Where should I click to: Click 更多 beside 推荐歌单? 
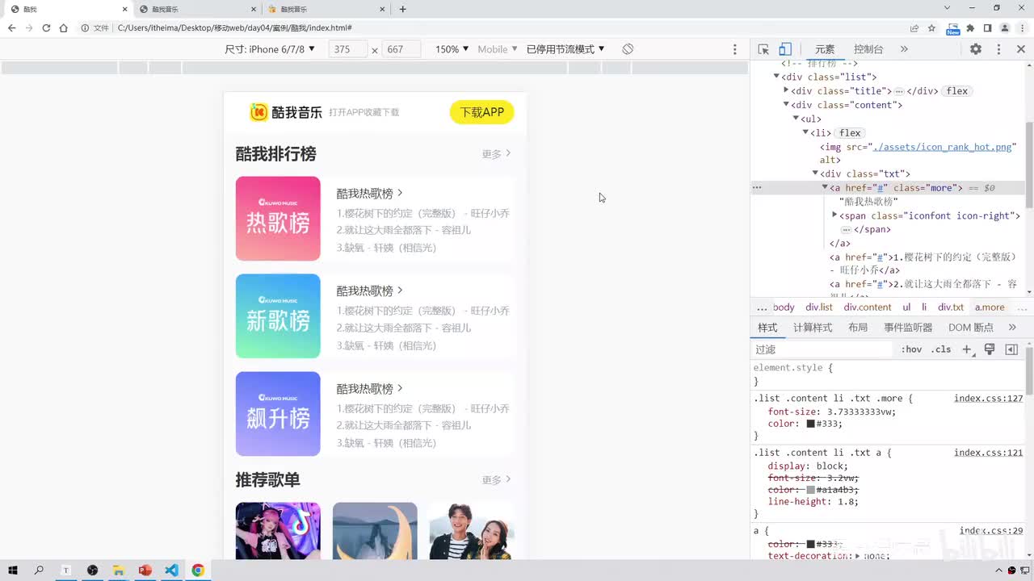(x=496, y=480)
